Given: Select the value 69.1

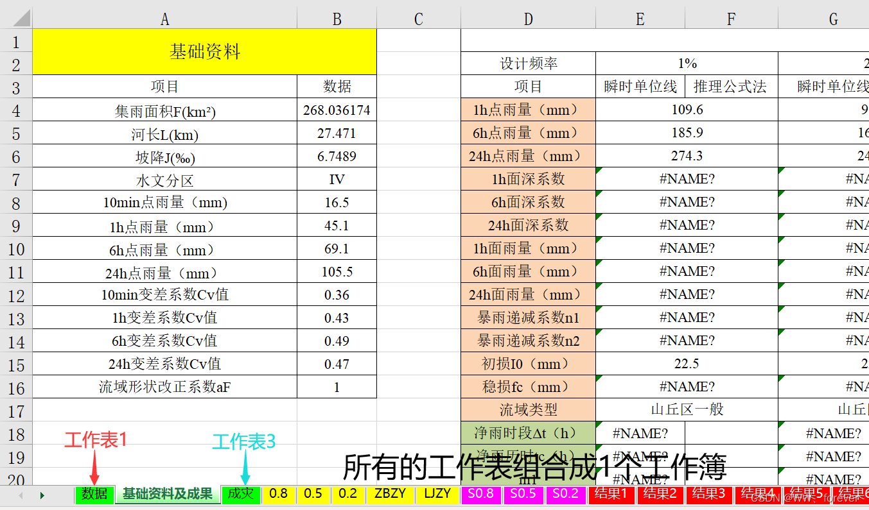Looking at the screenshot, I should tap(337, 249).
